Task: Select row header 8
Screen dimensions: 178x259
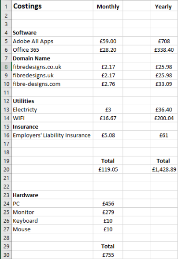Action: pos(6,67)
